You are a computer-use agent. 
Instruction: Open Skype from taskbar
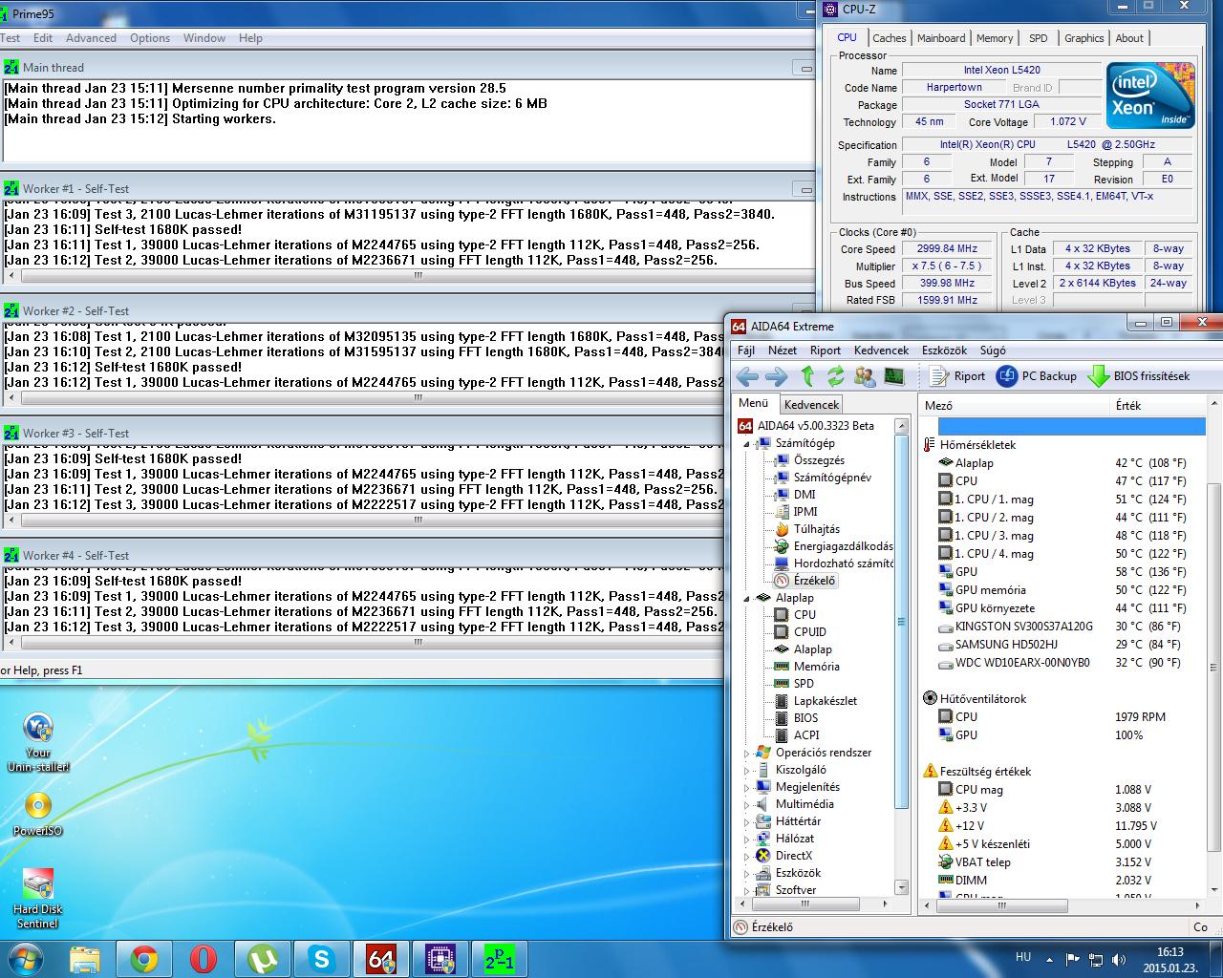tap(322, 959)
